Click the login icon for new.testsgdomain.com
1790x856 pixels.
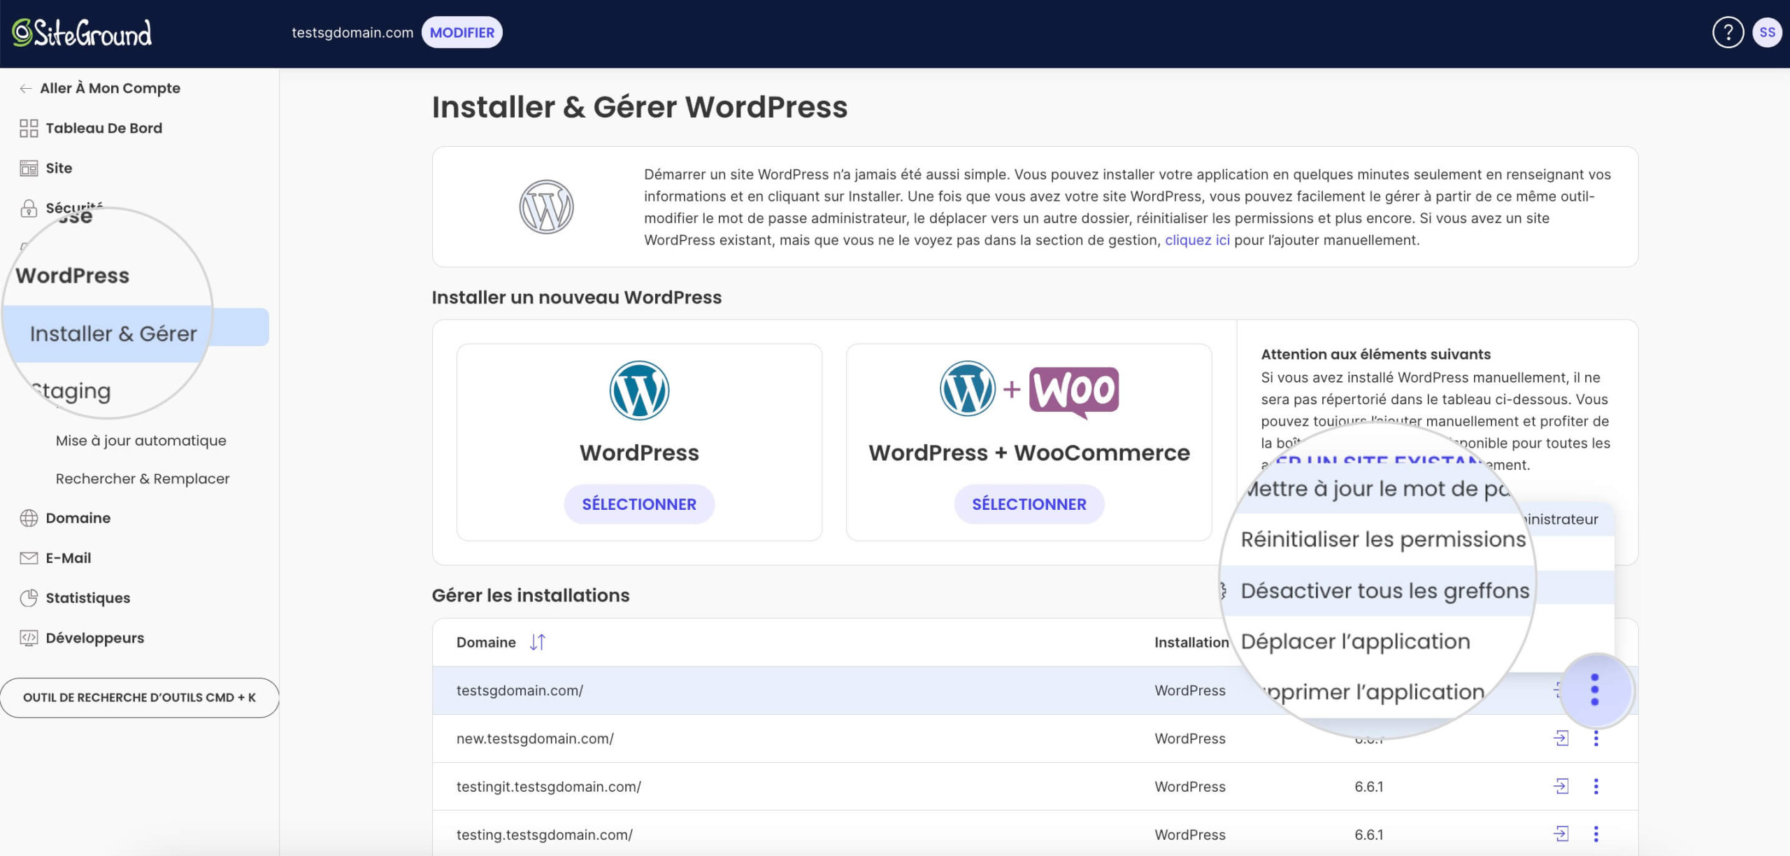(1561, 738)
